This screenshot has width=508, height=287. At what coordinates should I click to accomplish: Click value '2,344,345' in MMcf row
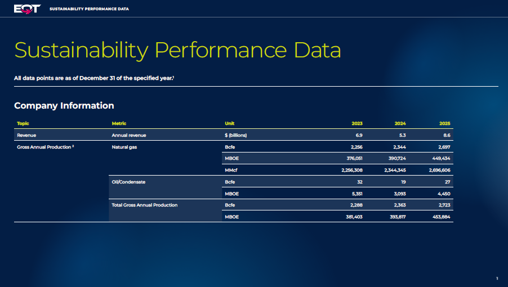pos(395,170)
